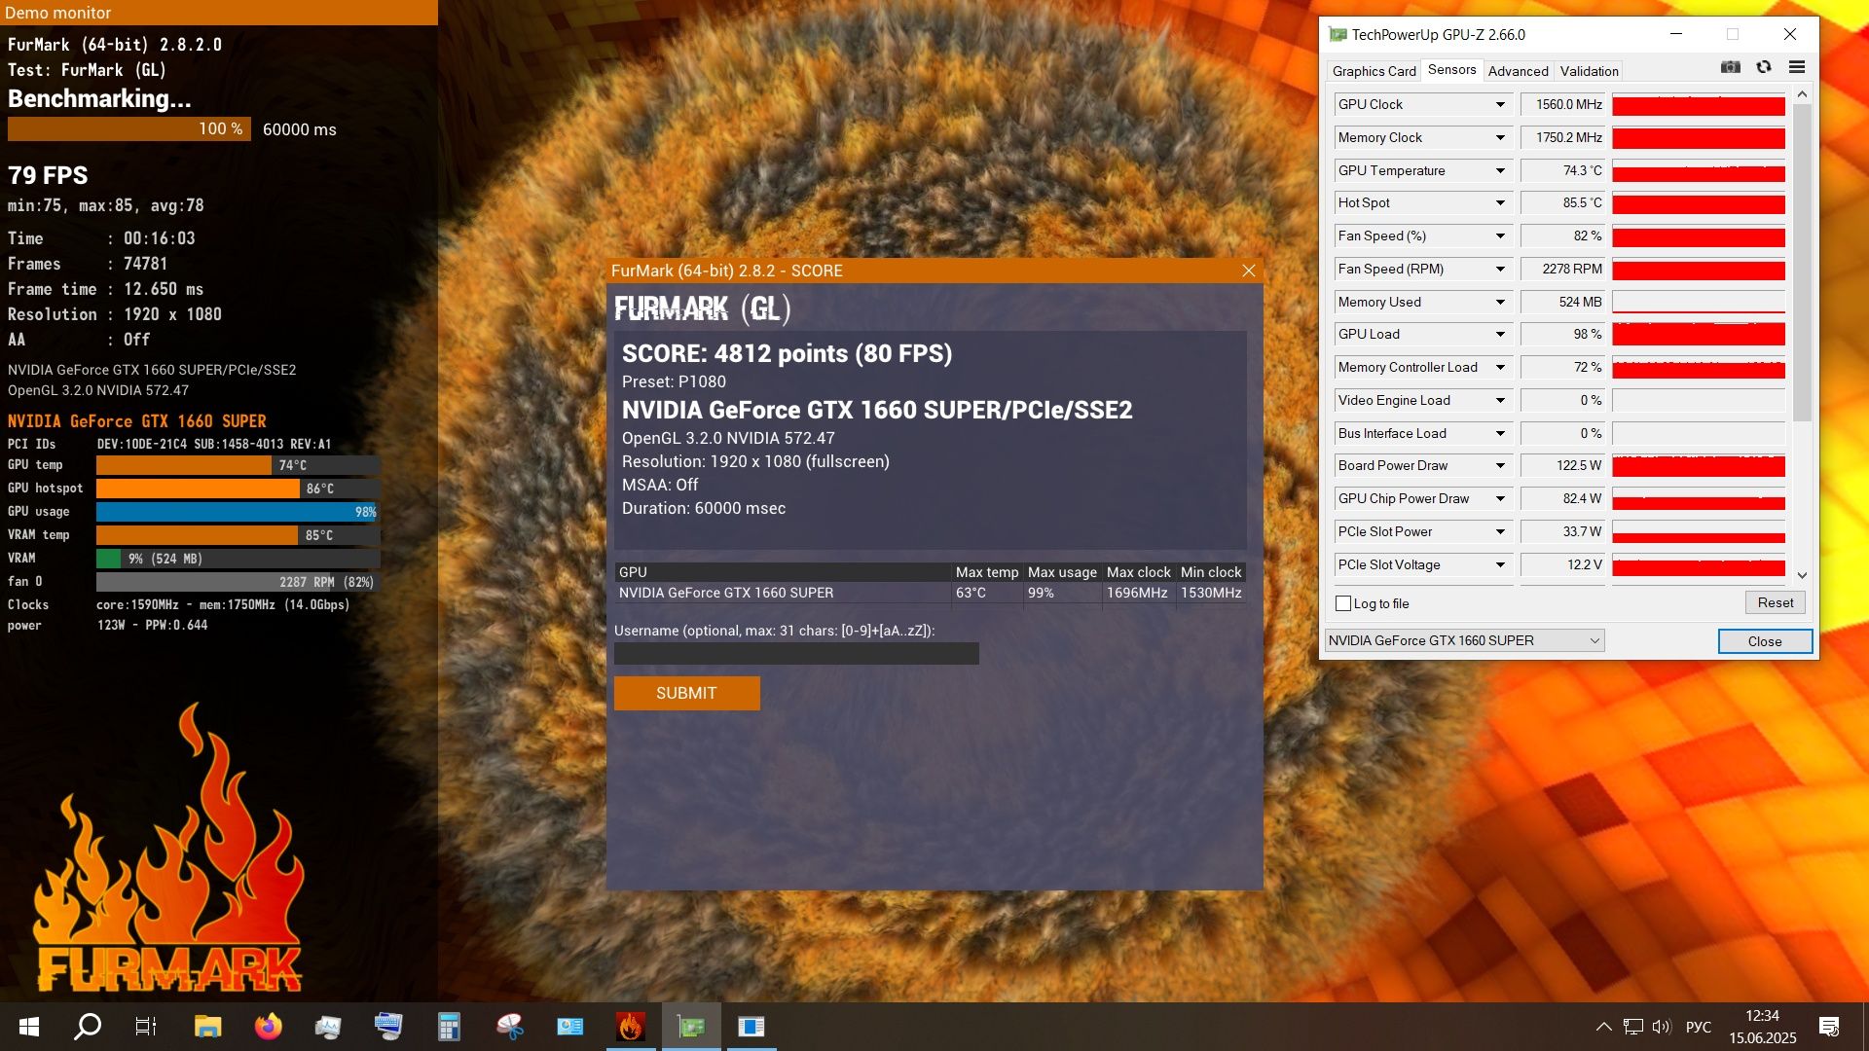Open the Snipping Tool taskbar icon
The height and width of the screenshot is (1051, 1869).
(509, 1027)
